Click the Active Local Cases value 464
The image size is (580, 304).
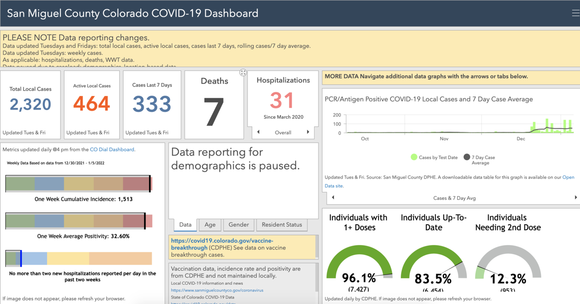click(x=92, y=104)
